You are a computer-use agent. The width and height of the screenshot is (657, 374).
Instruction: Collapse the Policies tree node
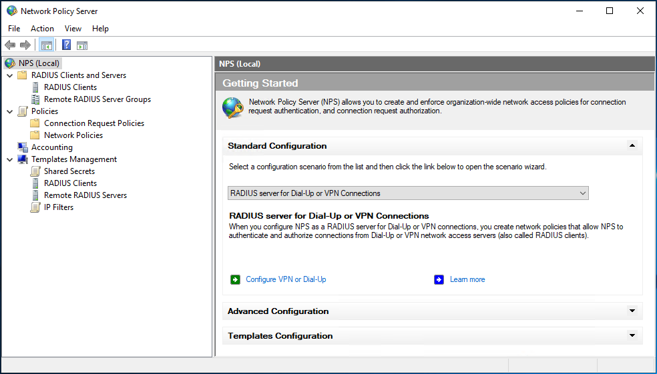pos(9,112)
